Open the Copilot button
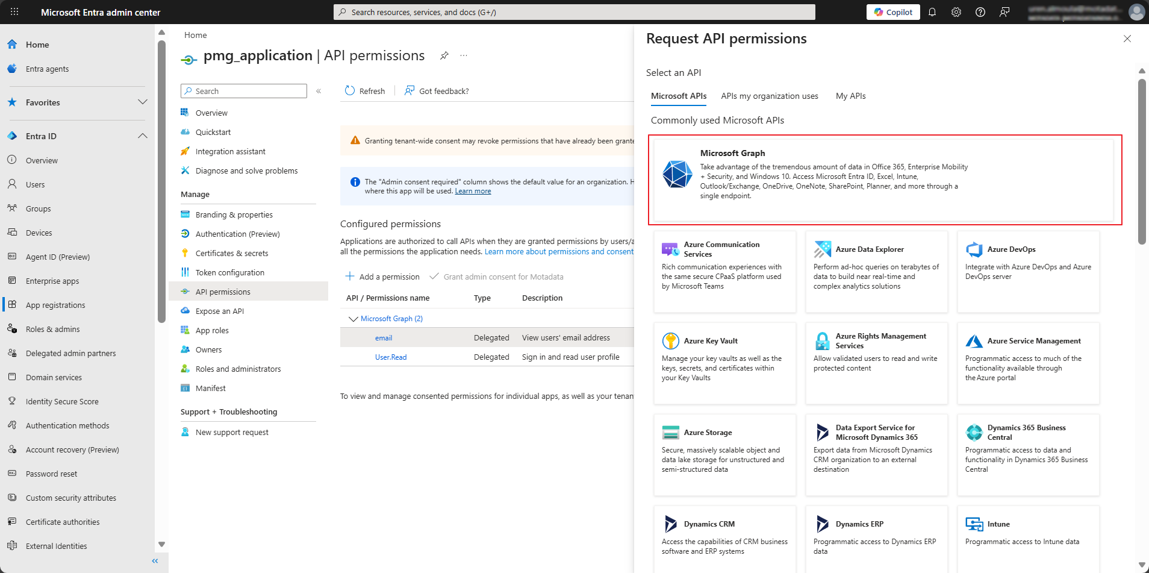Image resolution: width=1149 pixels, height=573 pixels. point(893,12)
